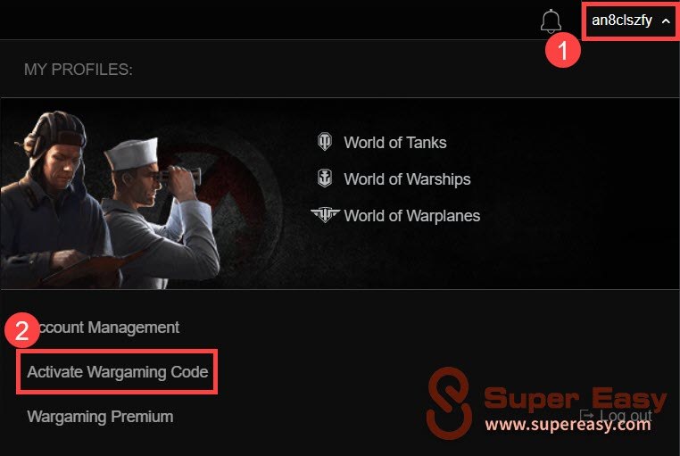Open Wargaming Premium

(100, 417)
